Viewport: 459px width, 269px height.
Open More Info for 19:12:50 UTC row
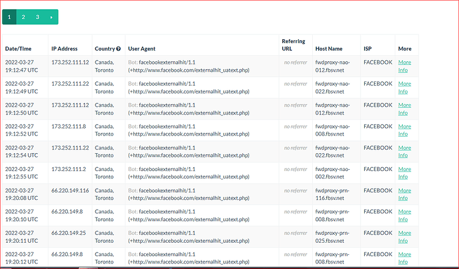[405, 109]
